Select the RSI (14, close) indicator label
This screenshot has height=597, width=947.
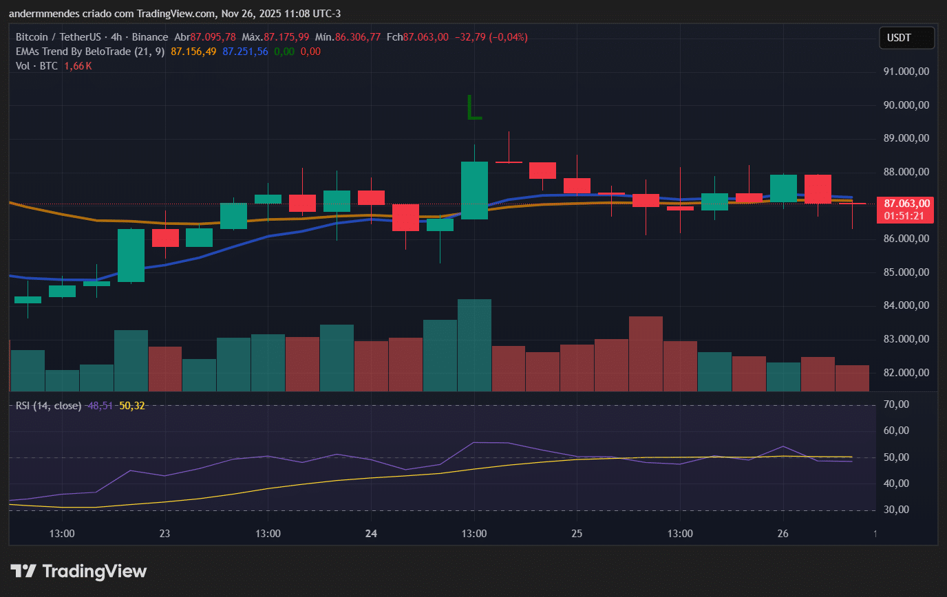tap(48, 406)
